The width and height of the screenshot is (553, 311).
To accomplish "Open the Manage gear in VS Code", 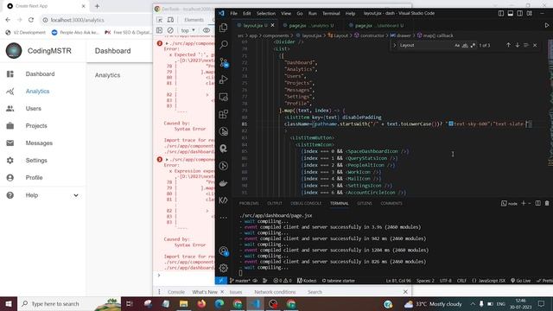I will coord(223,268).
